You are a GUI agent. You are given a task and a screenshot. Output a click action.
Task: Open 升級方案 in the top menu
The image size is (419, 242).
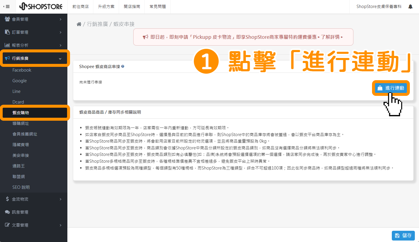point(106,7)
